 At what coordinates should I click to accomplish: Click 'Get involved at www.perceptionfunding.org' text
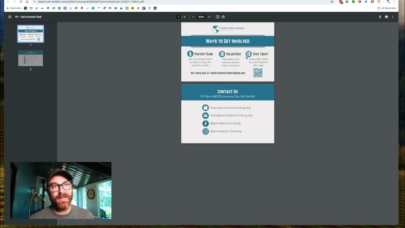218,73
